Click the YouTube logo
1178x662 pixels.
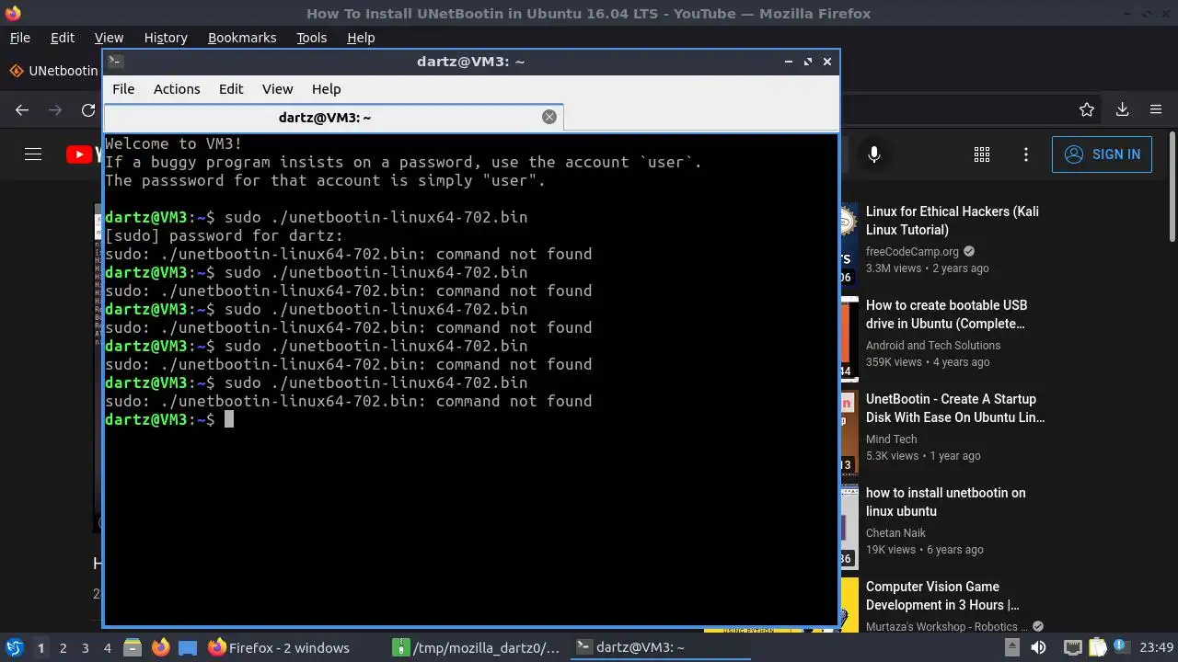84,154
